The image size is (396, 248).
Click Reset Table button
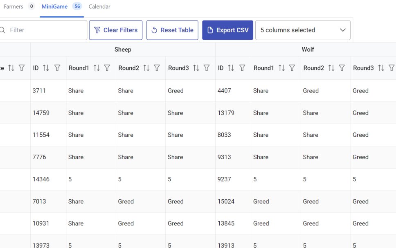[172, 30]
